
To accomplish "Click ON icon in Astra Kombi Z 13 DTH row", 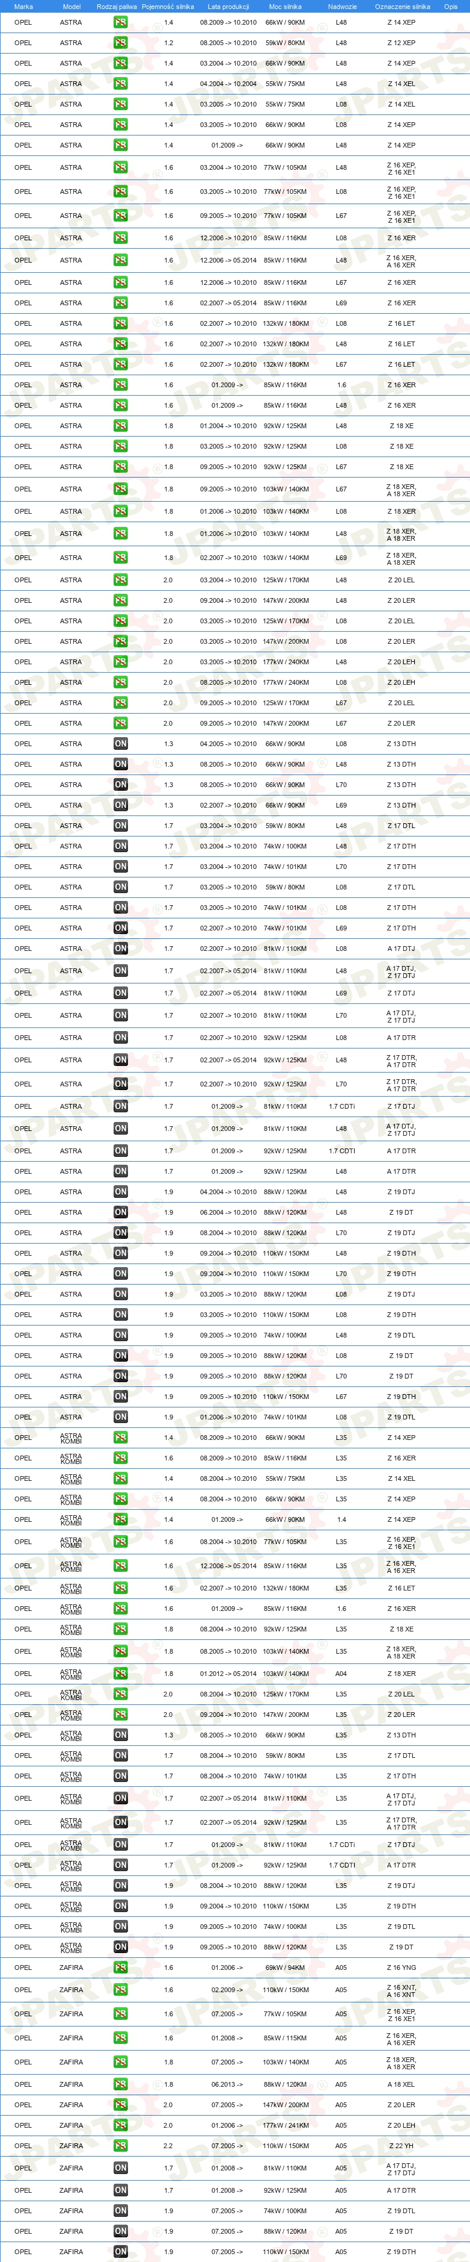I will pyautogui.click(x=120, y=1735).
